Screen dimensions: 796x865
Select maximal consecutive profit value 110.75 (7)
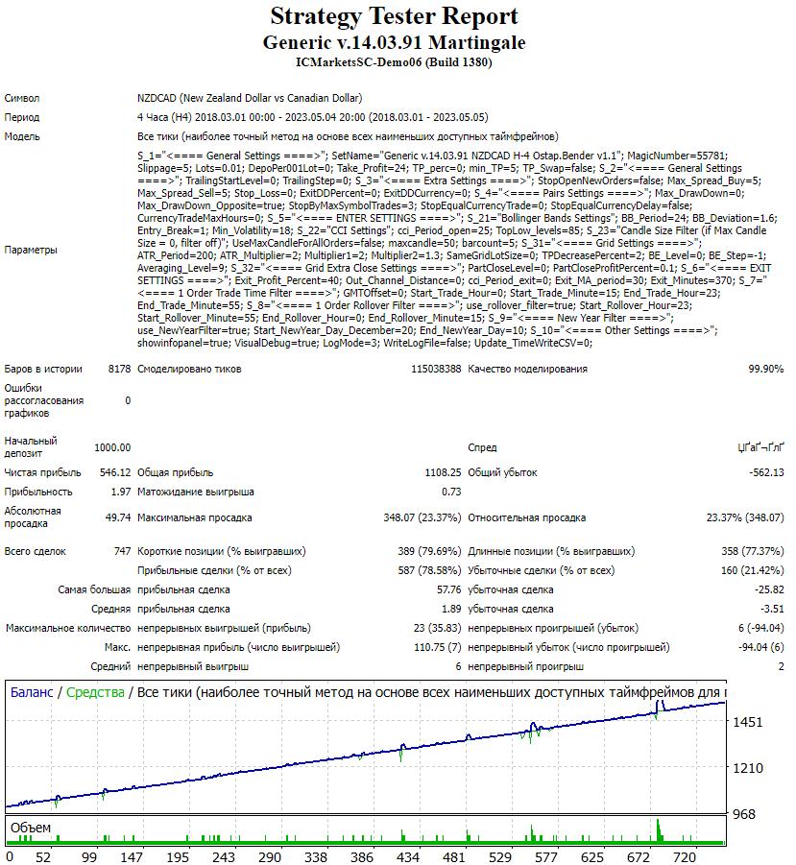pos(438,648)
